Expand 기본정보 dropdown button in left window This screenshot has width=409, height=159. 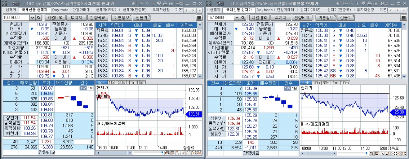(121, 18)
